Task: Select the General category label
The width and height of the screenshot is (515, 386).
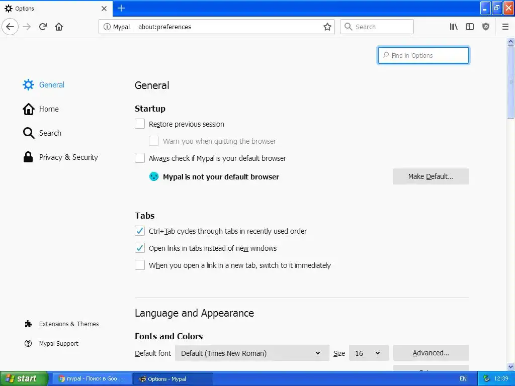Action: (52, 84)
